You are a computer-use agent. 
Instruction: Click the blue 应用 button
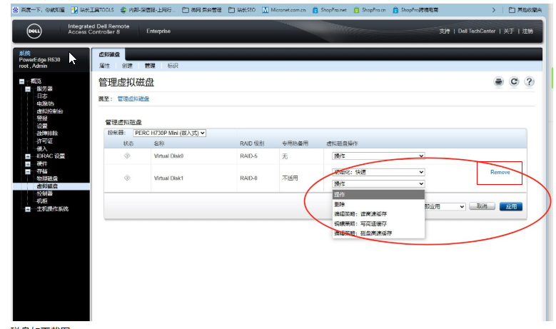coord(510,206)
